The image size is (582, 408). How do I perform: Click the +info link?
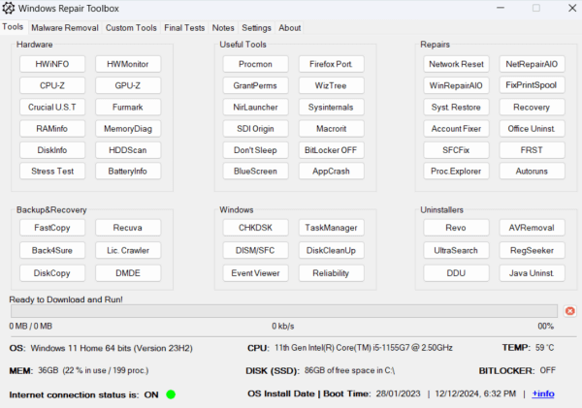pyautogui.click(x=543, y=393)
